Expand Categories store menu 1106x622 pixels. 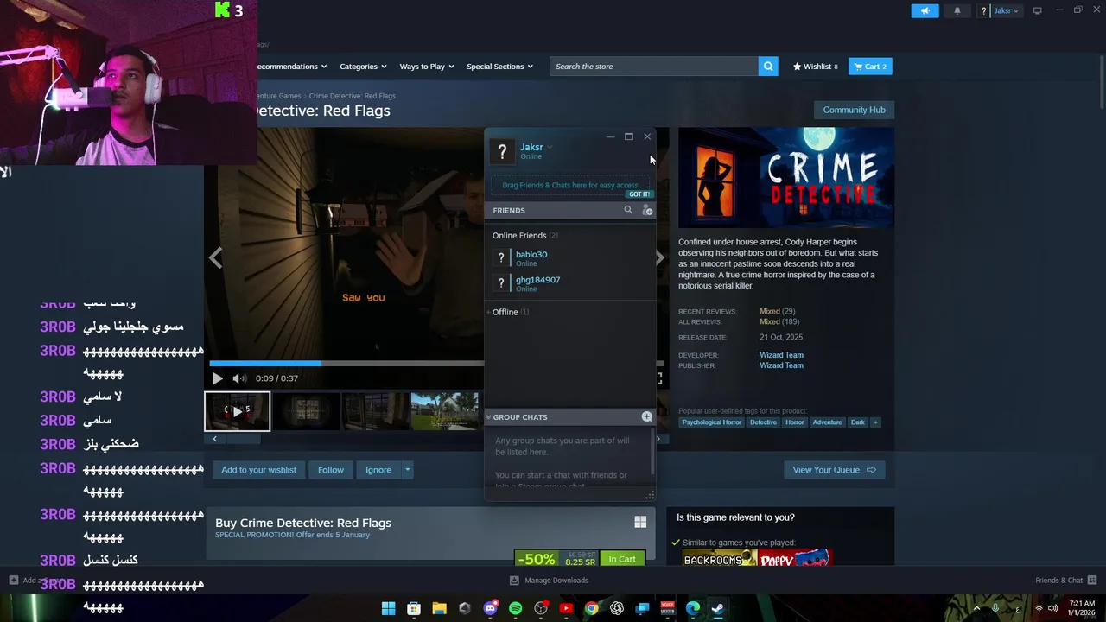[363, 67]
